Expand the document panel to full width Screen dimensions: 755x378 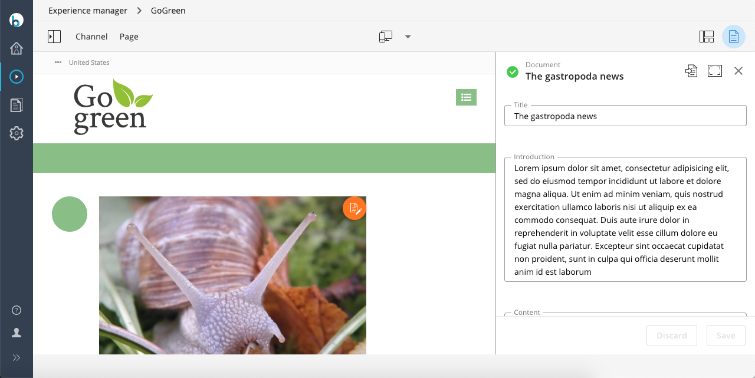[x=715, y=71]
